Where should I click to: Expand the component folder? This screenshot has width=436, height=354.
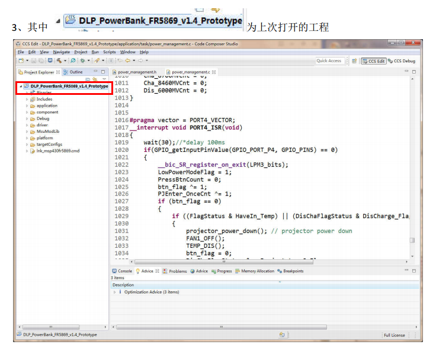coord(27,113)
